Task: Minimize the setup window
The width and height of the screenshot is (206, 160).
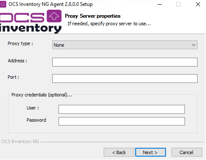Action: [160, 4]
